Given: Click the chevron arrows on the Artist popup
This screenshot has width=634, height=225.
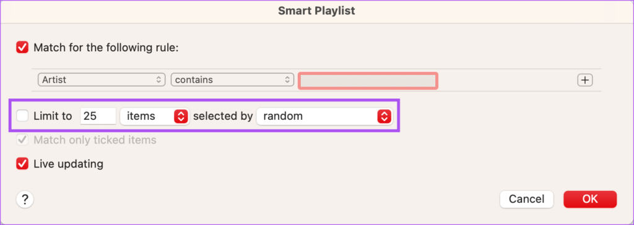Looking at the screenshot, I should [x=158, y=80].
